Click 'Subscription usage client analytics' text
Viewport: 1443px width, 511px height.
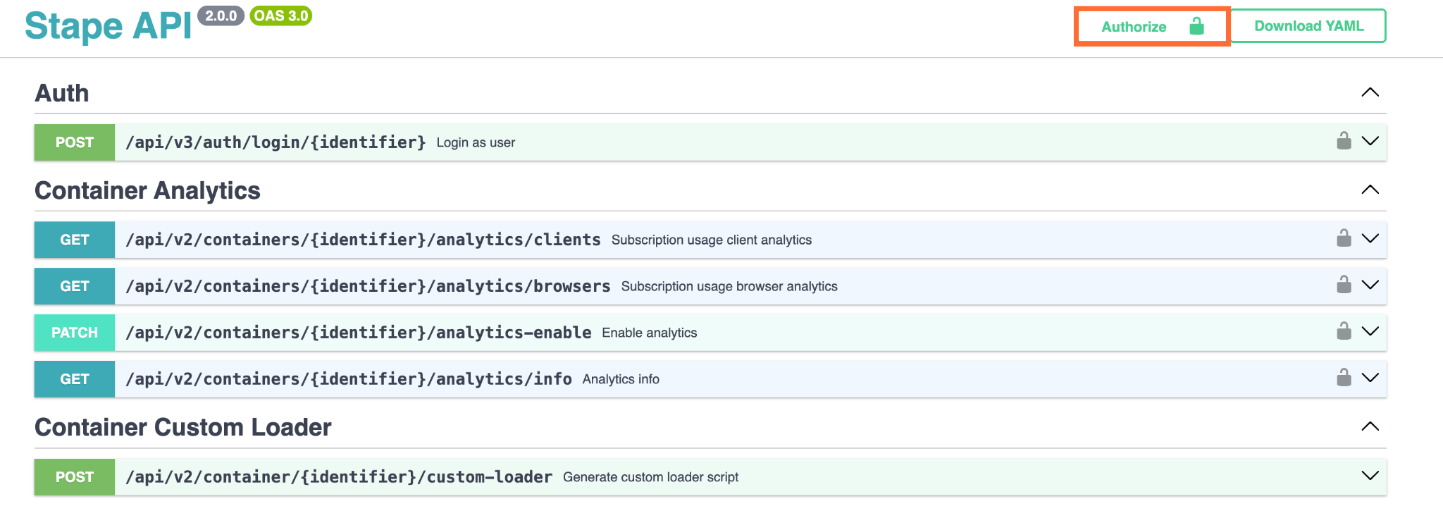pyautogui.click(x=712, y=240)
